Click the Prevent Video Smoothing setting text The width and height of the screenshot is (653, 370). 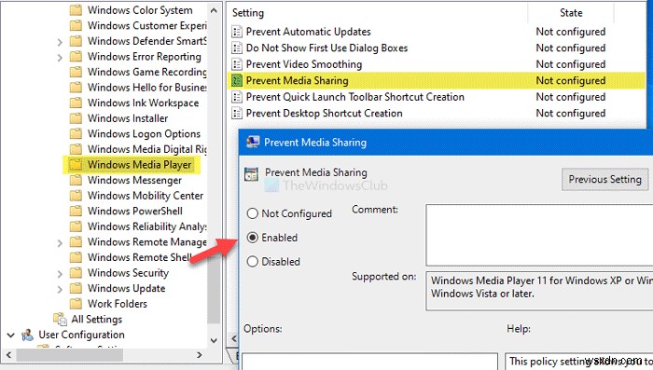point(304,64)
